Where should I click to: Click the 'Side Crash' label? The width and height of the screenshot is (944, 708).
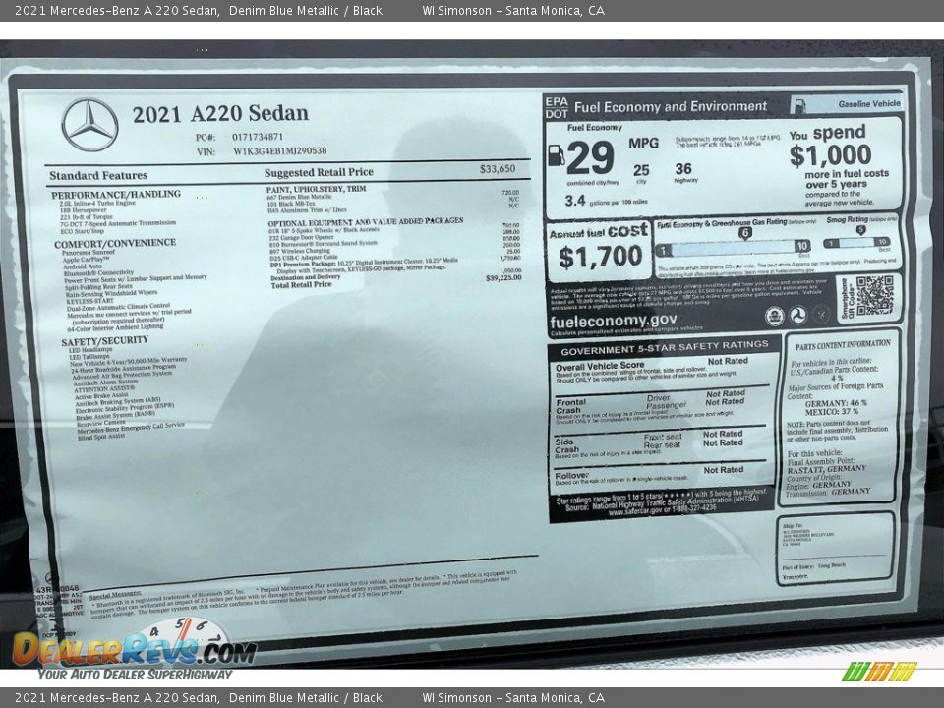[x=566, y=445]
